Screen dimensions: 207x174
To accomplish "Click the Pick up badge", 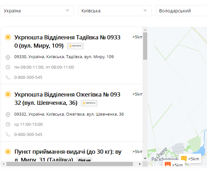I will [x=85, y=160].
